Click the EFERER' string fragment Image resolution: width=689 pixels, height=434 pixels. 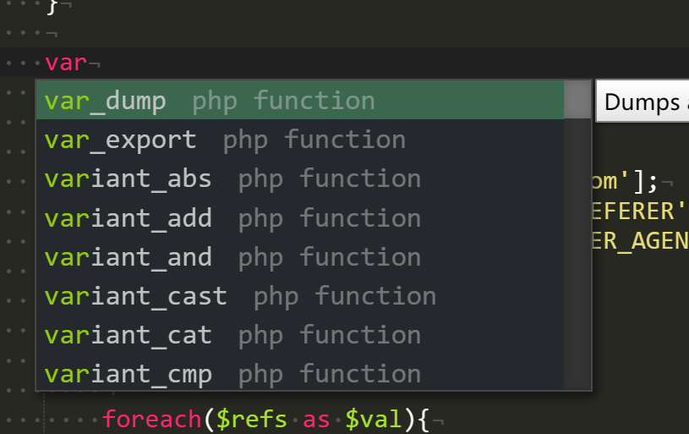(638, 211)
